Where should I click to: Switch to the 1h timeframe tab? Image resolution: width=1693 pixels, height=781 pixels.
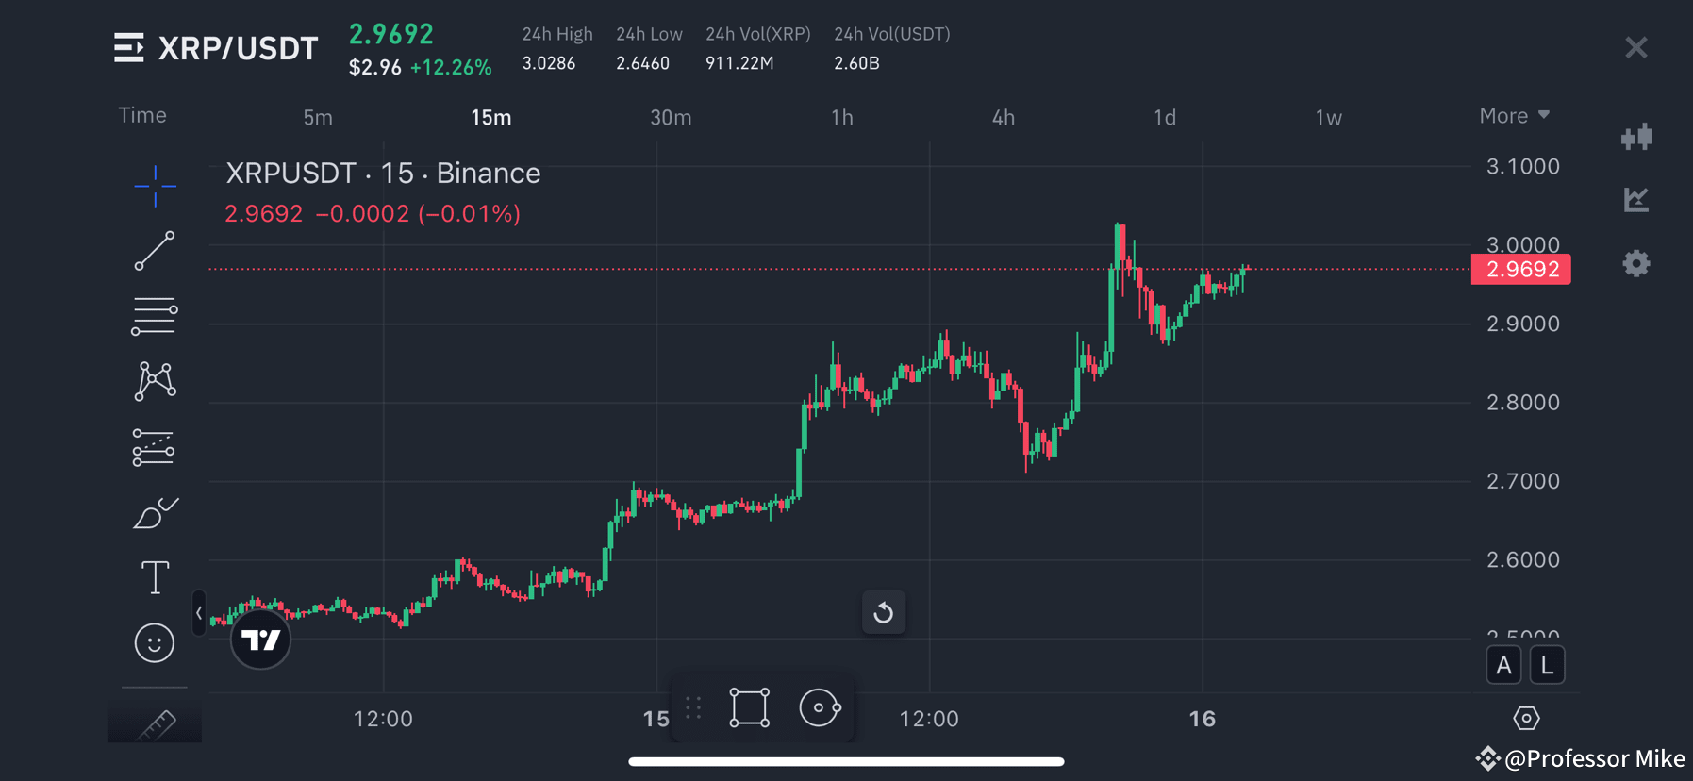click(841, 117)
